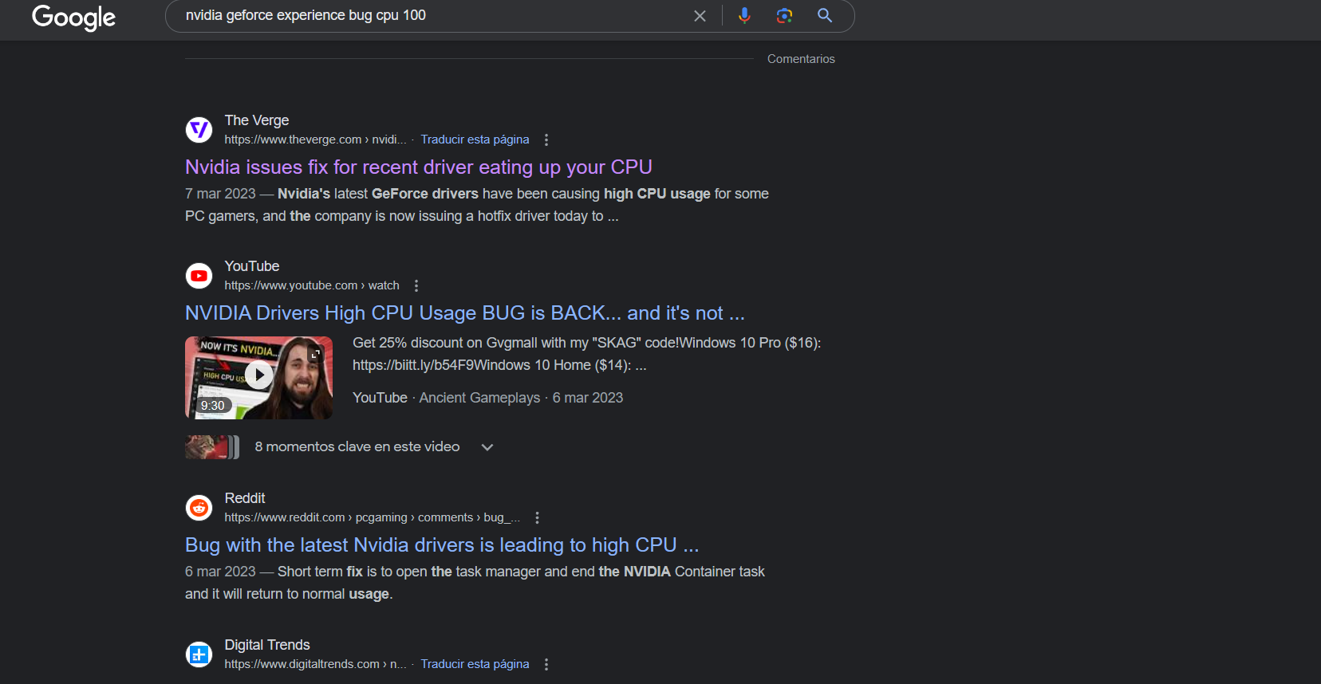Open 'Nvidia issues fix for recent driver' link

419,167
